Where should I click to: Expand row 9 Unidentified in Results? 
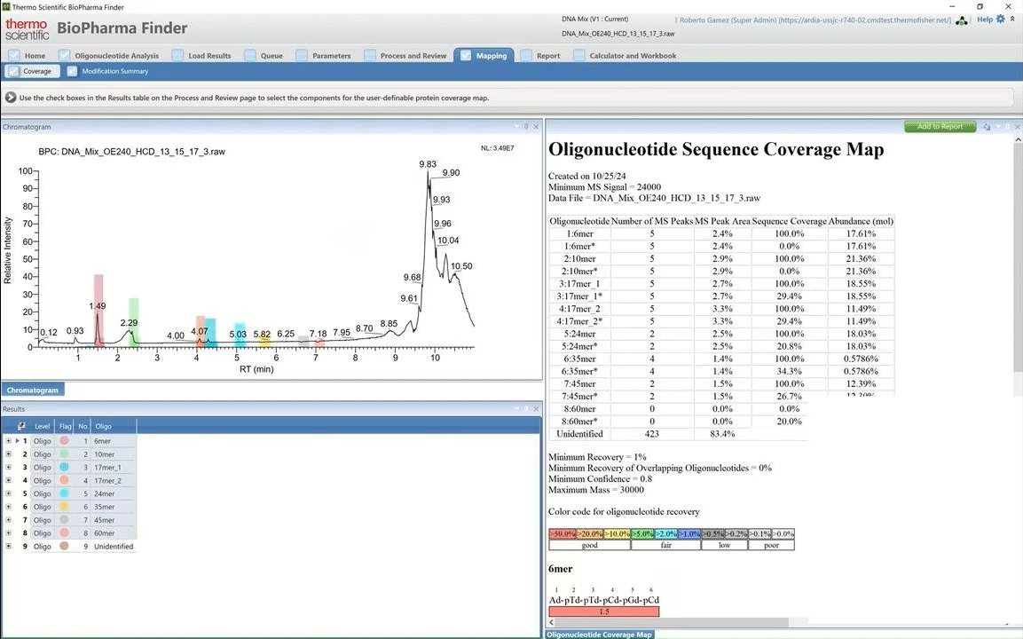point(8,546)
